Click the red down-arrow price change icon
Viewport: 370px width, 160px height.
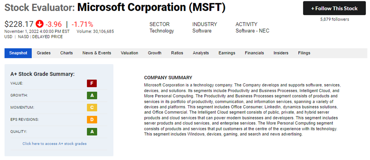39,24
